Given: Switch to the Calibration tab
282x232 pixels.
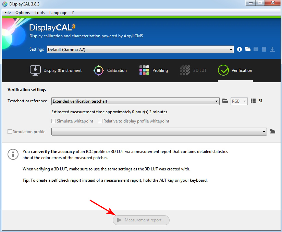Looking at the screenshot, I should (x=110, y=70).
